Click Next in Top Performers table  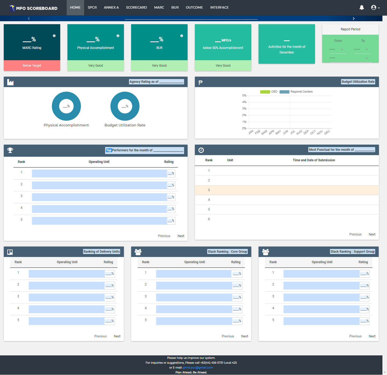coord(181,236)
